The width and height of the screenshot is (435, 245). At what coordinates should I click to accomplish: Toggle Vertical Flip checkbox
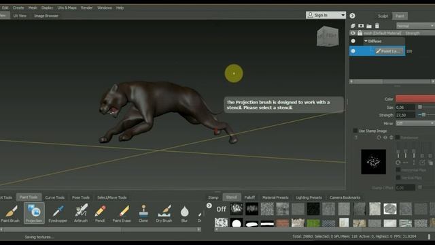point(398,178)
